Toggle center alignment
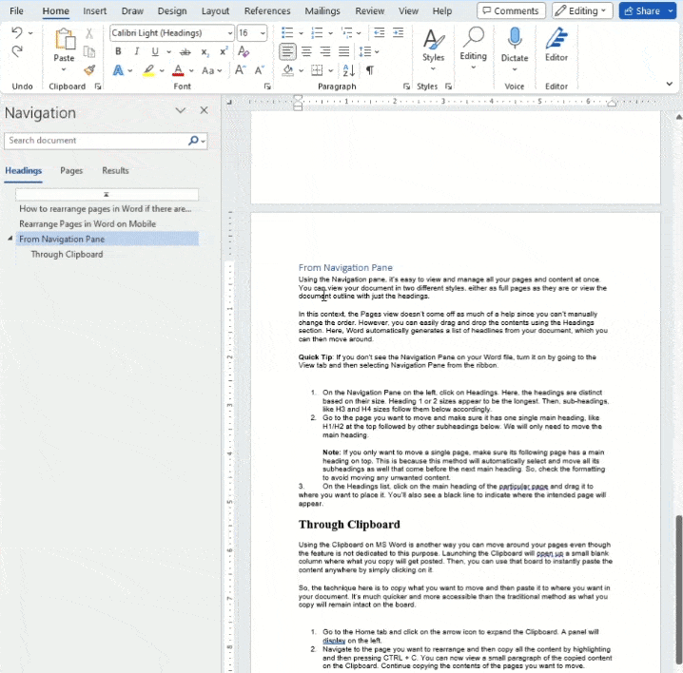 pos(306,51)
